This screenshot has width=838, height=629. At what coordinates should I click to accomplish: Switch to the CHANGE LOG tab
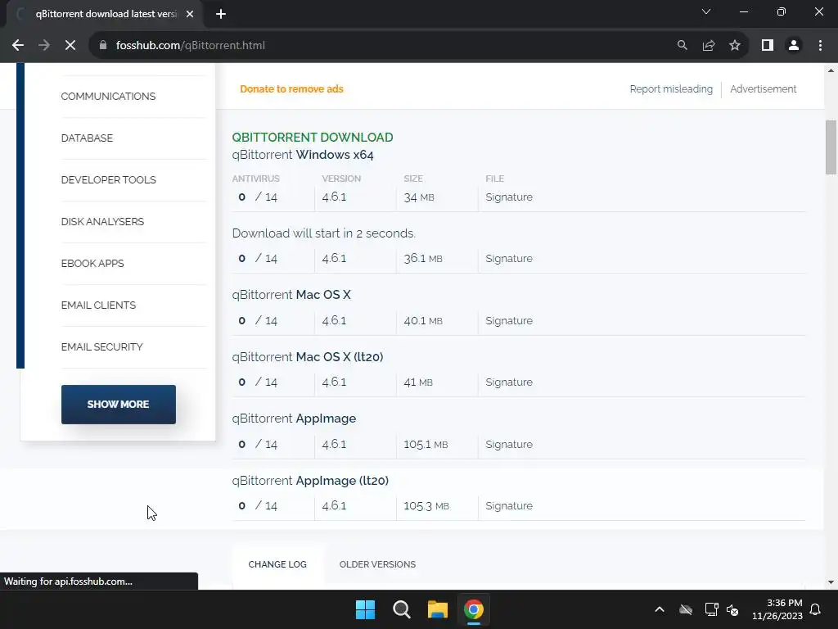click(x=277, y=564)
